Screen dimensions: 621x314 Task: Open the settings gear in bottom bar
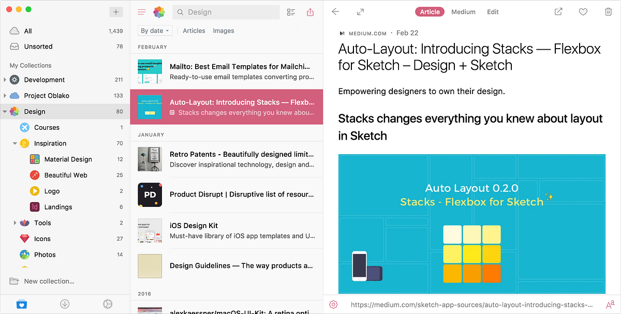(108, 304)
